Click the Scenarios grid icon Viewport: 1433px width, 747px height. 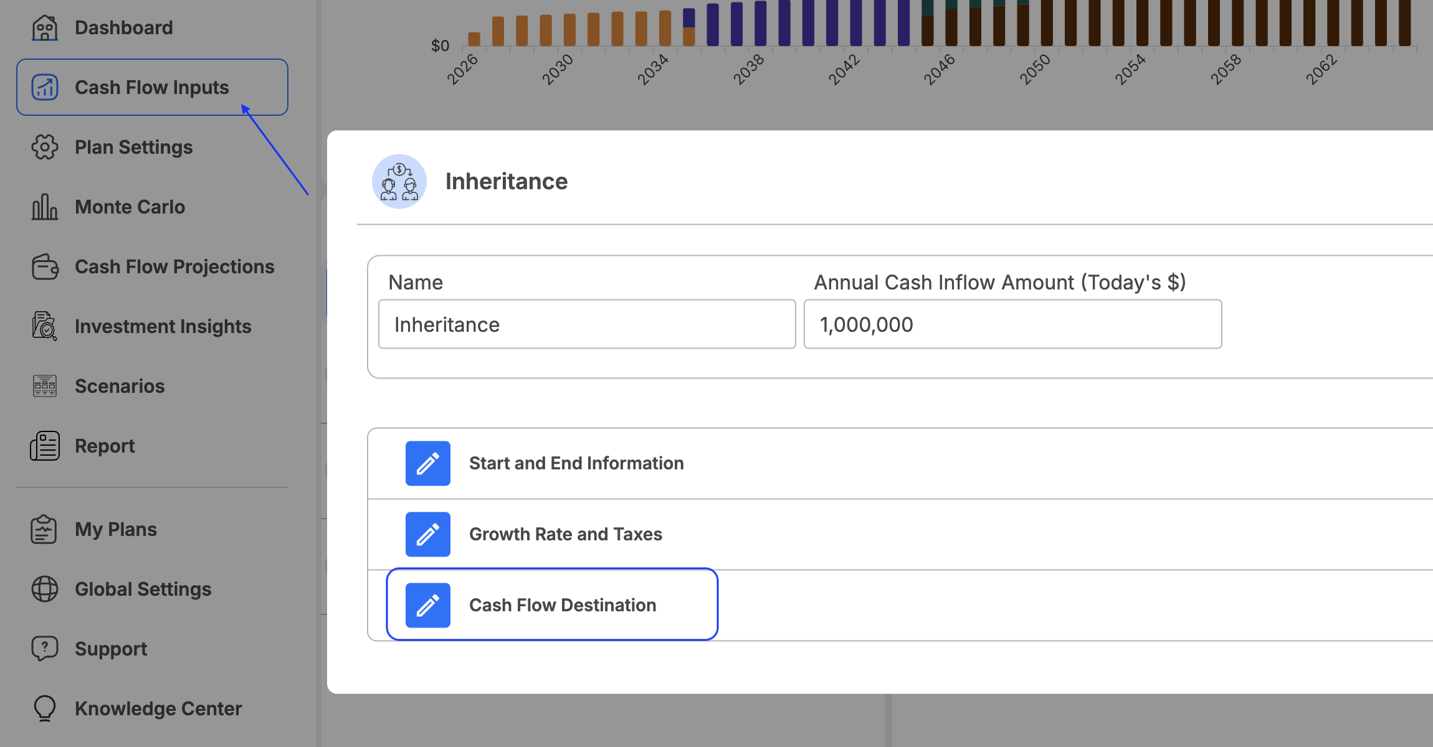45,386
